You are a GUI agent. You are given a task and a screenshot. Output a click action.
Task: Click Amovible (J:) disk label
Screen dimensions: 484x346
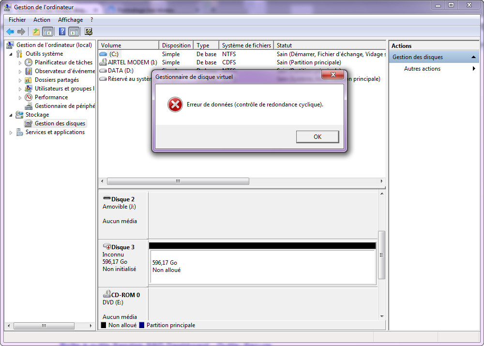click(x=119, y=207)
